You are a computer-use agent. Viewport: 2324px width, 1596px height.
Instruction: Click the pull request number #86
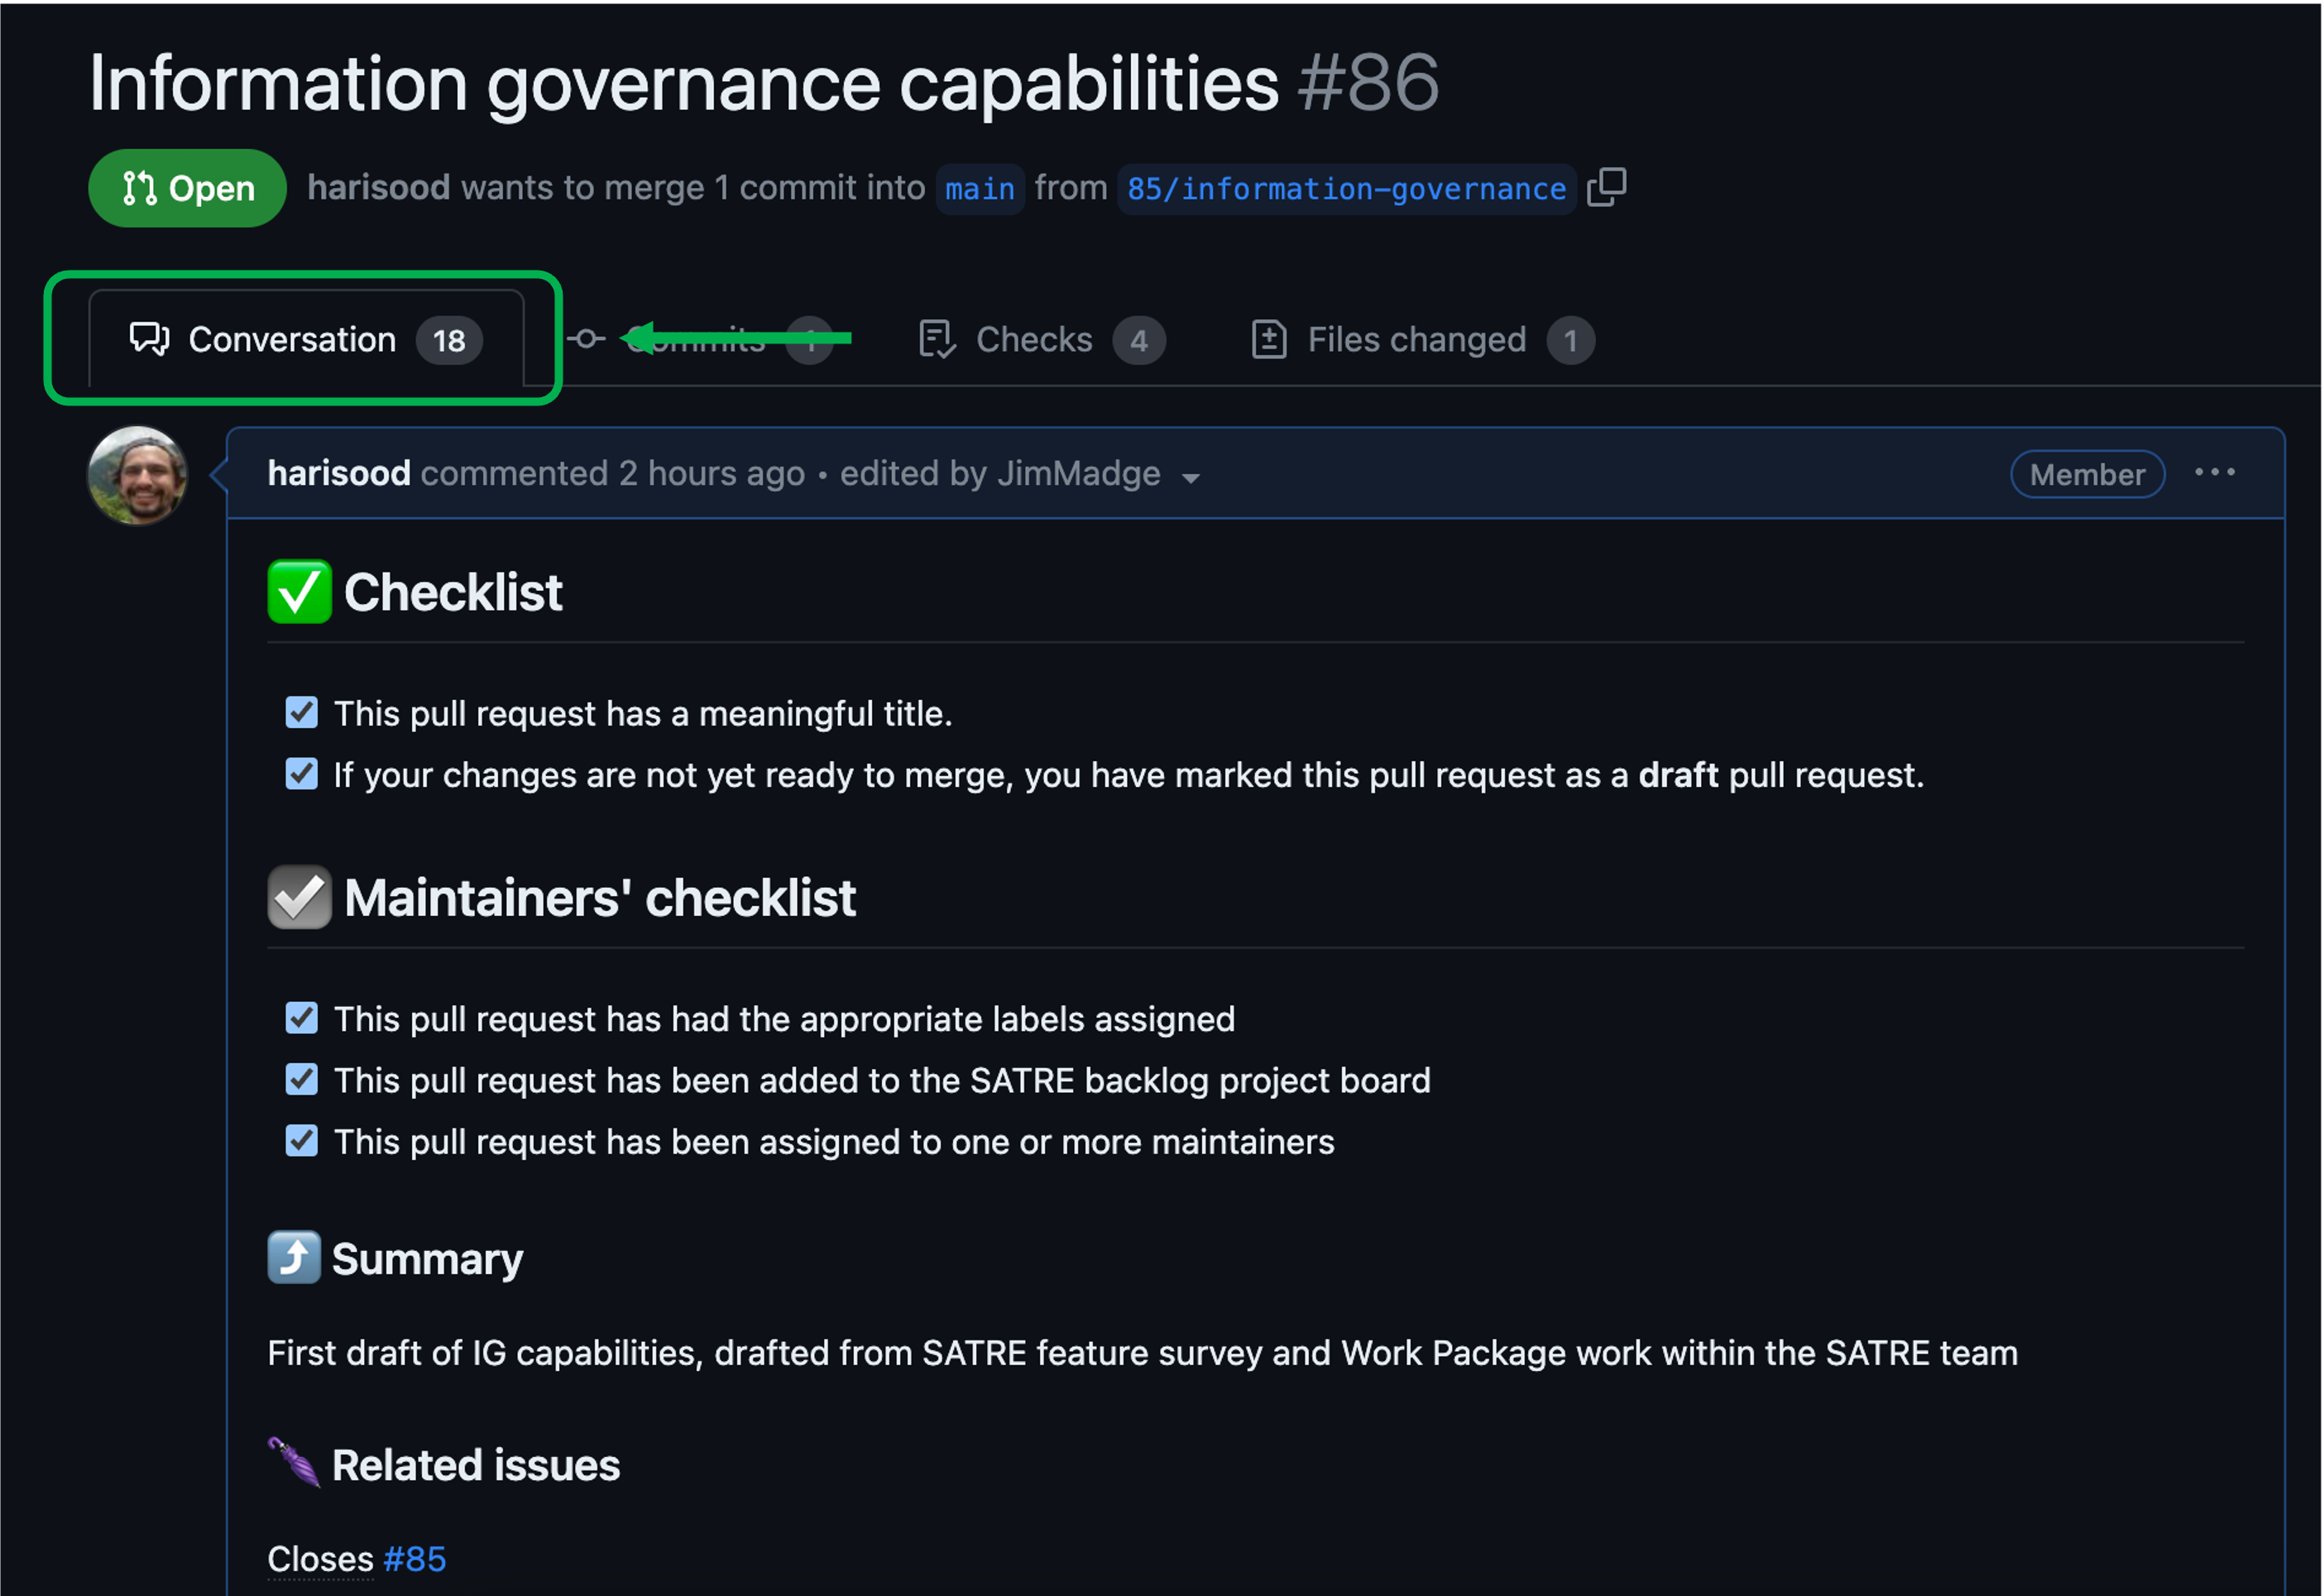[x=1368, y=83]
